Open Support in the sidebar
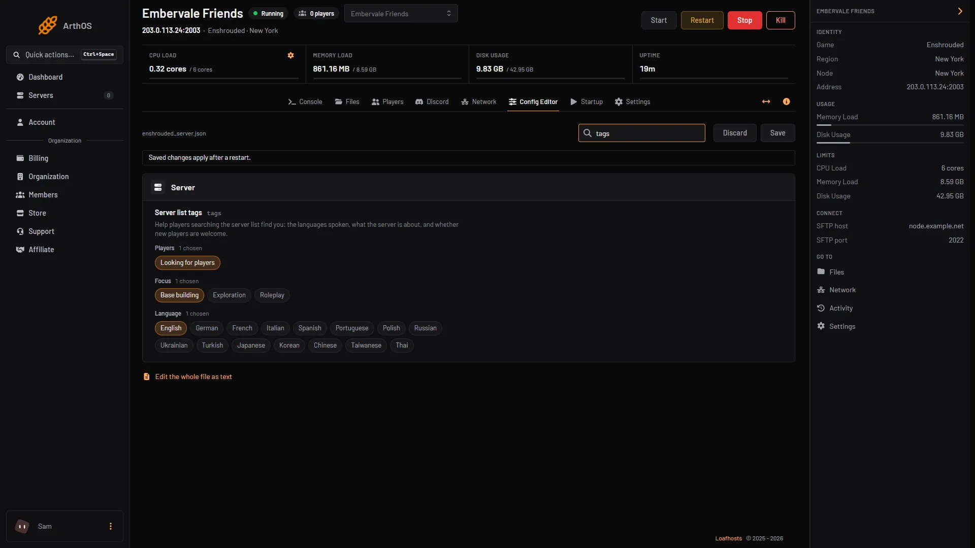Screen dimensions: 975x548 (x=64, y=231)
